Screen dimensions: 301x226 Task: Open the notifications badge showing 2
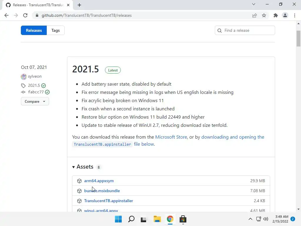click(x=293, y=219)
